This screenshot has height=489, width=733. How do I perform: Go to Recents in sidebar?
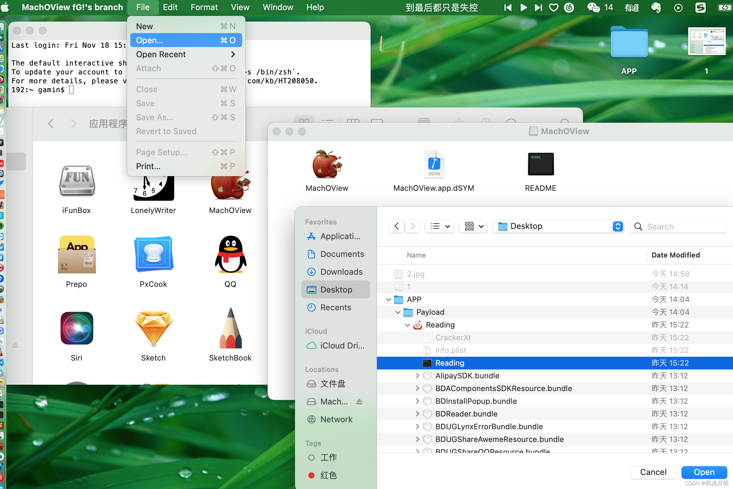335,307
